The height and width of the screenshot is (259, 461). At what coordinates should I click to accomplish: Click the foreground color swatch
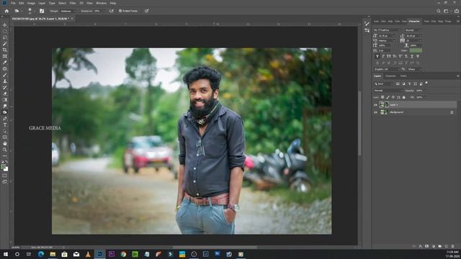coord(4,167)
